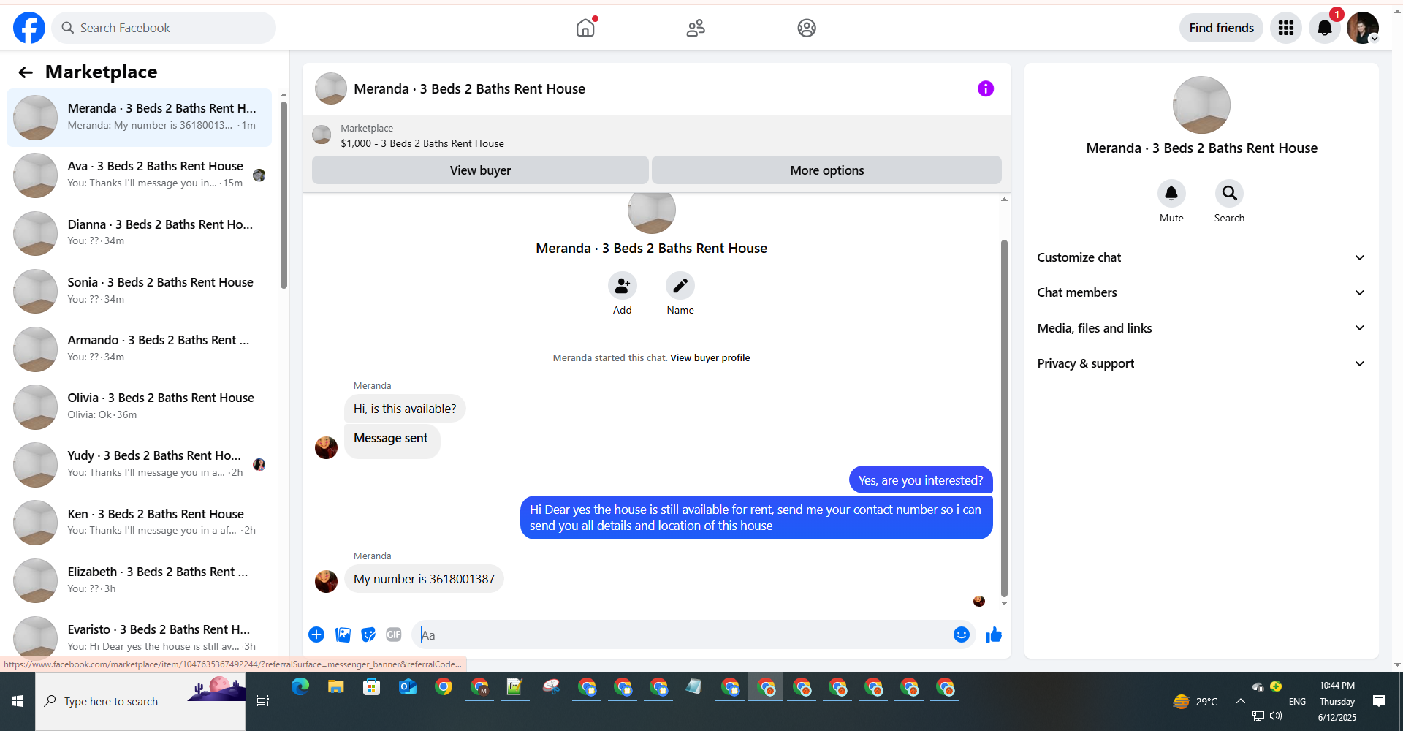Open Windows action center notifications
This screenshot has width=1403, height=731.
1379,701
